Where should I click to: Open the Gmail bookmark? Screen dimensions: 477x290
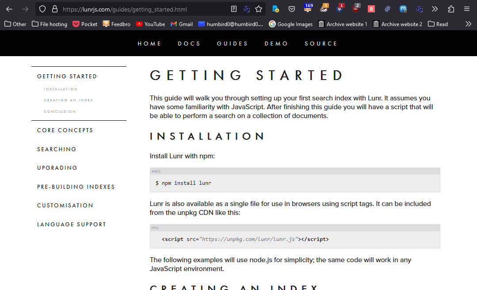click(182, 24)
